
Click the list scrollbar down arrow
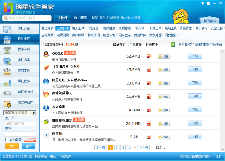pyautogui.click(x=223, y=150)
